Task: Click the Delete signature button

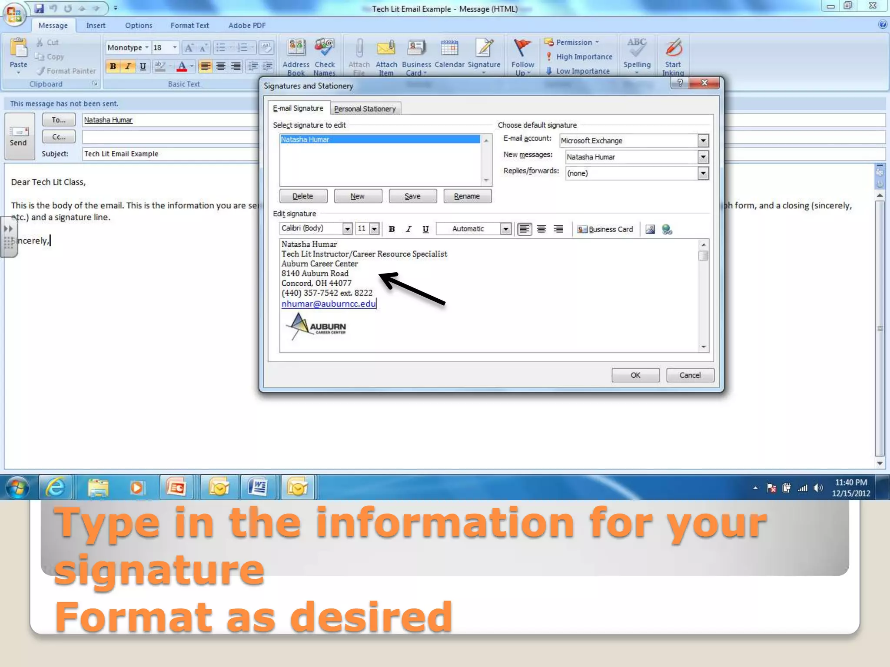Action: click(303, 196)
